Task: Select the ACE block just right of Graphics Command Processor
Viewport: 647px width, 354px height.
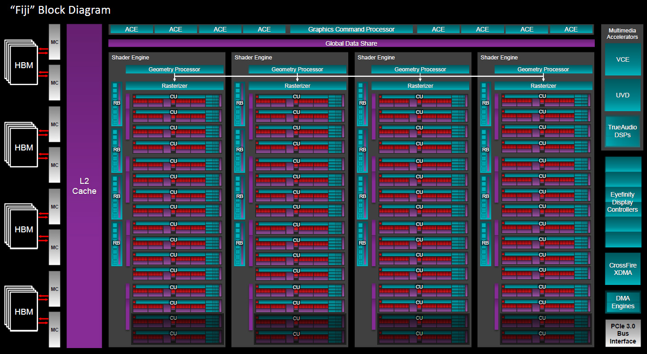Action: tap(439, 29)
